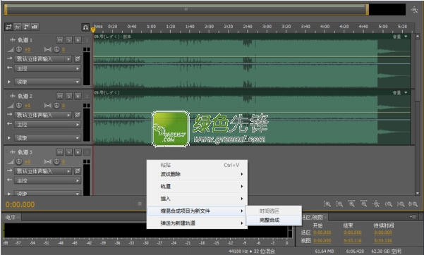This screenshot has width=424, height=255.
Task: Open track 1 读取 automation mode dropdown
Action: (48, 82)
